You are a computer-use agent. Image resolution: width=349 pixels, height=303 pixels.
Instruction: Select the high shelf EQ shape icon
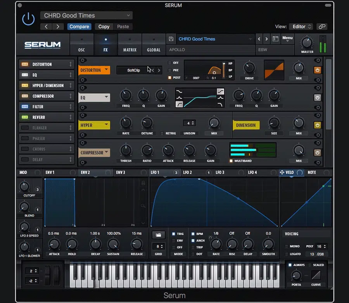220,91
